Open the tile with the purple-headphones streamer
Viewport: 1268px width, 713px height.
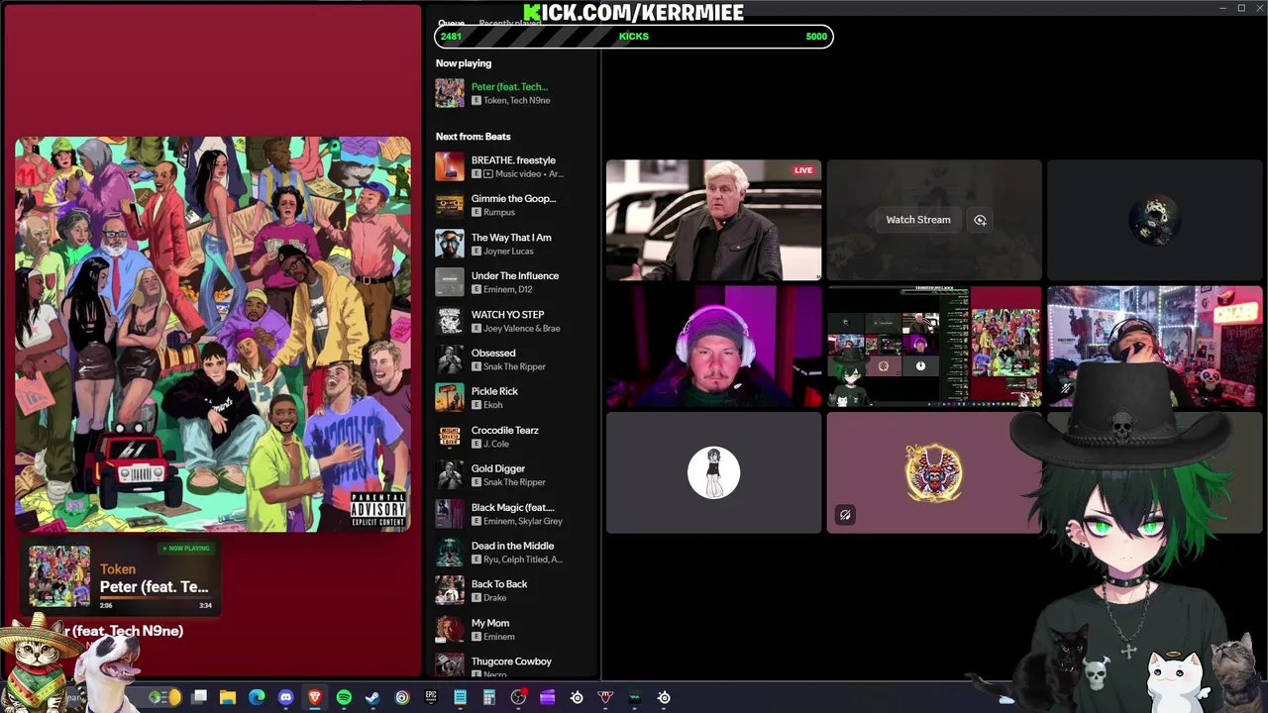[713, 347]
